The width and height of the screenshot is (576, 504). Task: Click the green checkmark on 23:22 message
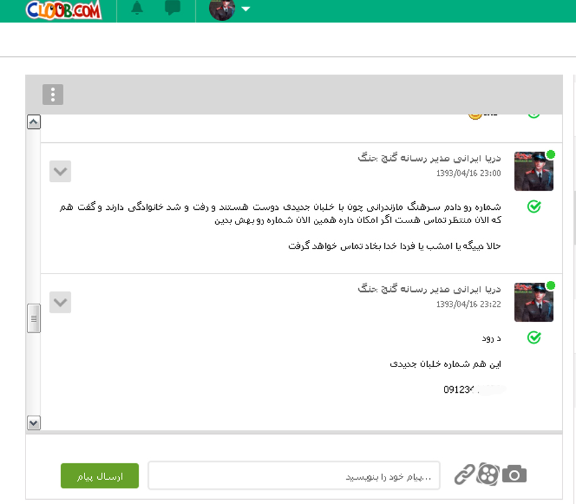pos(534,337)
